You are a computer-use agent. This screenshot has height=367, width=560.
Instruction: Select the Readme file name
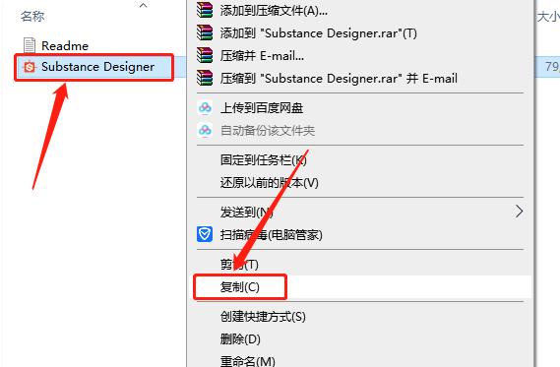pyautogui.click(x=65, y=45)
